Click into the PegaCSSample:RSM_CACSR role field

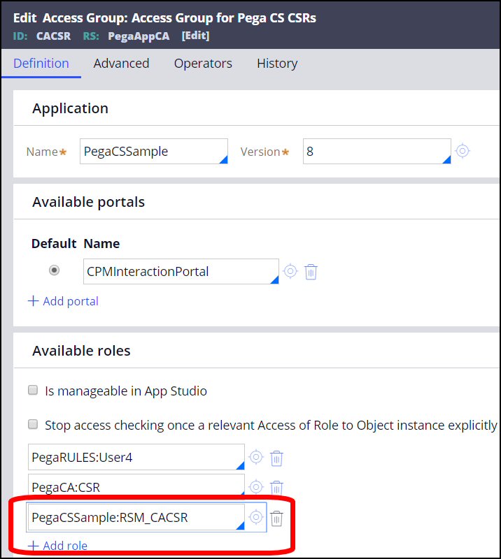coord(133,518)
